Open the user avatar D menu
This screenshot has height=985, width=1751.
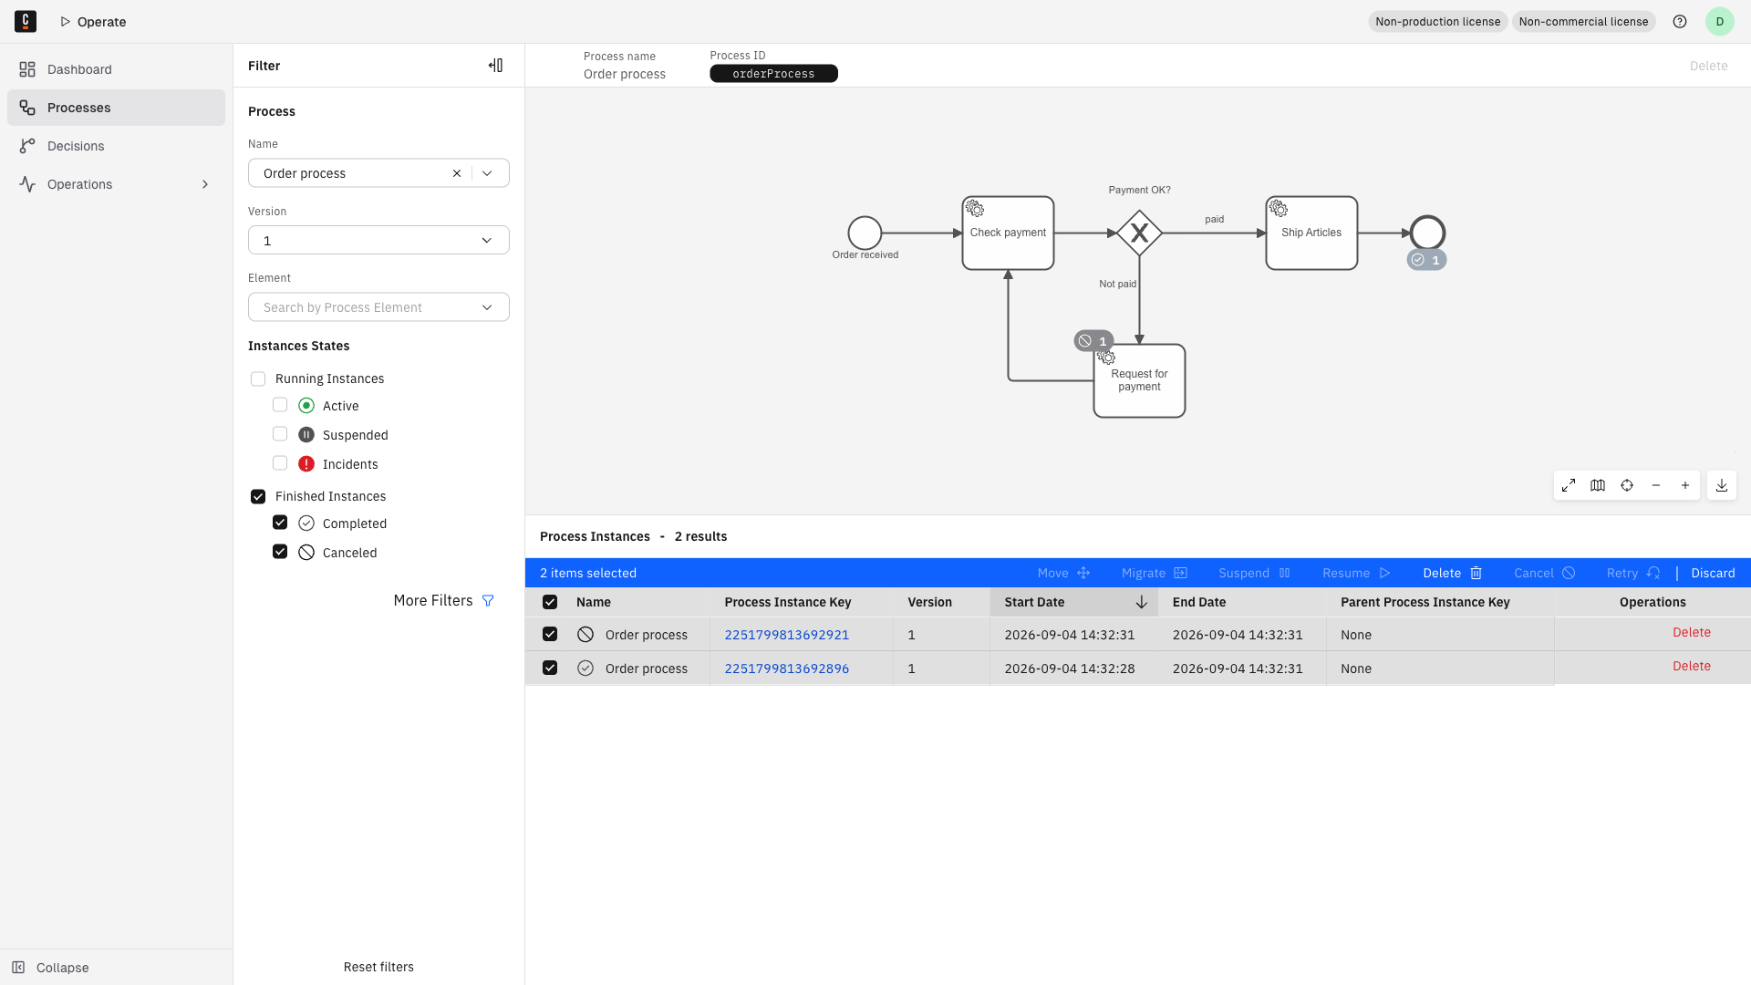click(1720, 22)
